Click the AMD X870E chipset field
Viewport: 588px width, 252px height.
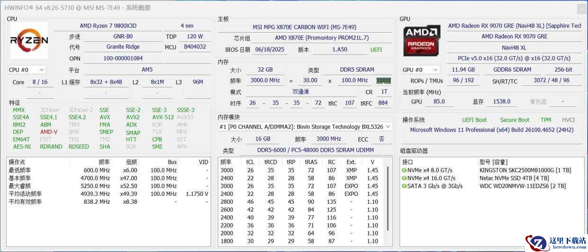(x=321, y=38)
